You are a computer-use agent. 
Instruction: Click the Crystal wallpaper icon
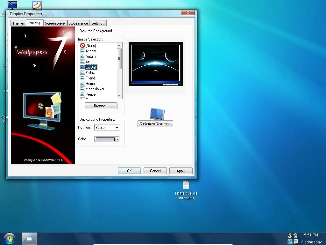point(82,67)
